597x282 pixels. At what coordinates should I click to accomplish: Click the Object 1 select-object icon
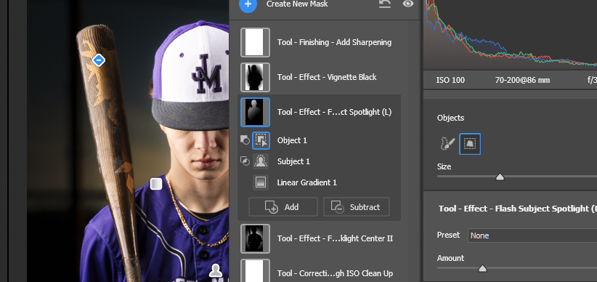pos(261,140)
